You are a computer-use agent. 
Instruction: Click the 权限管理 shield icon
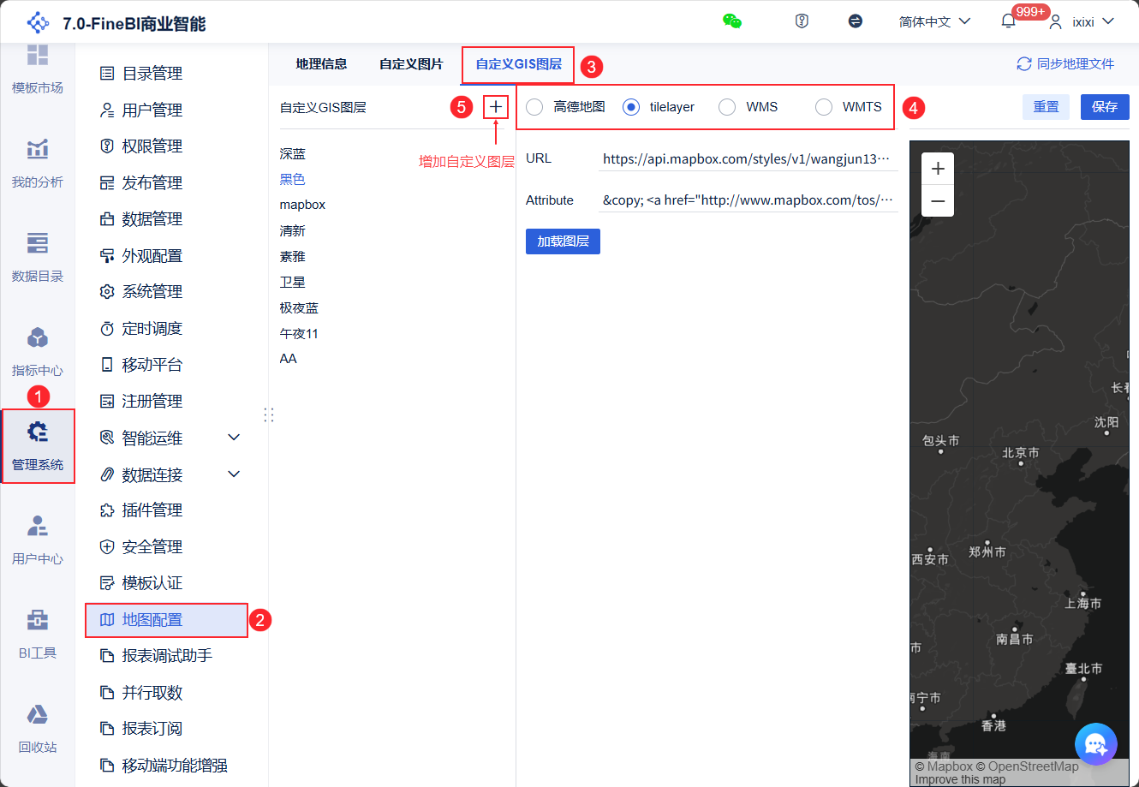pyautogui.click(x=107, y=146)
